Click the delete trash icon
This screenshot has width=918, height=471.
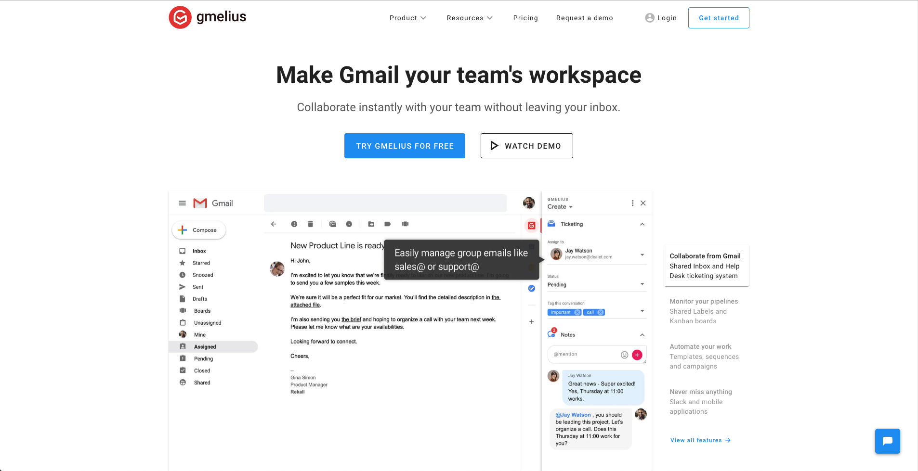tap(311, 224)
